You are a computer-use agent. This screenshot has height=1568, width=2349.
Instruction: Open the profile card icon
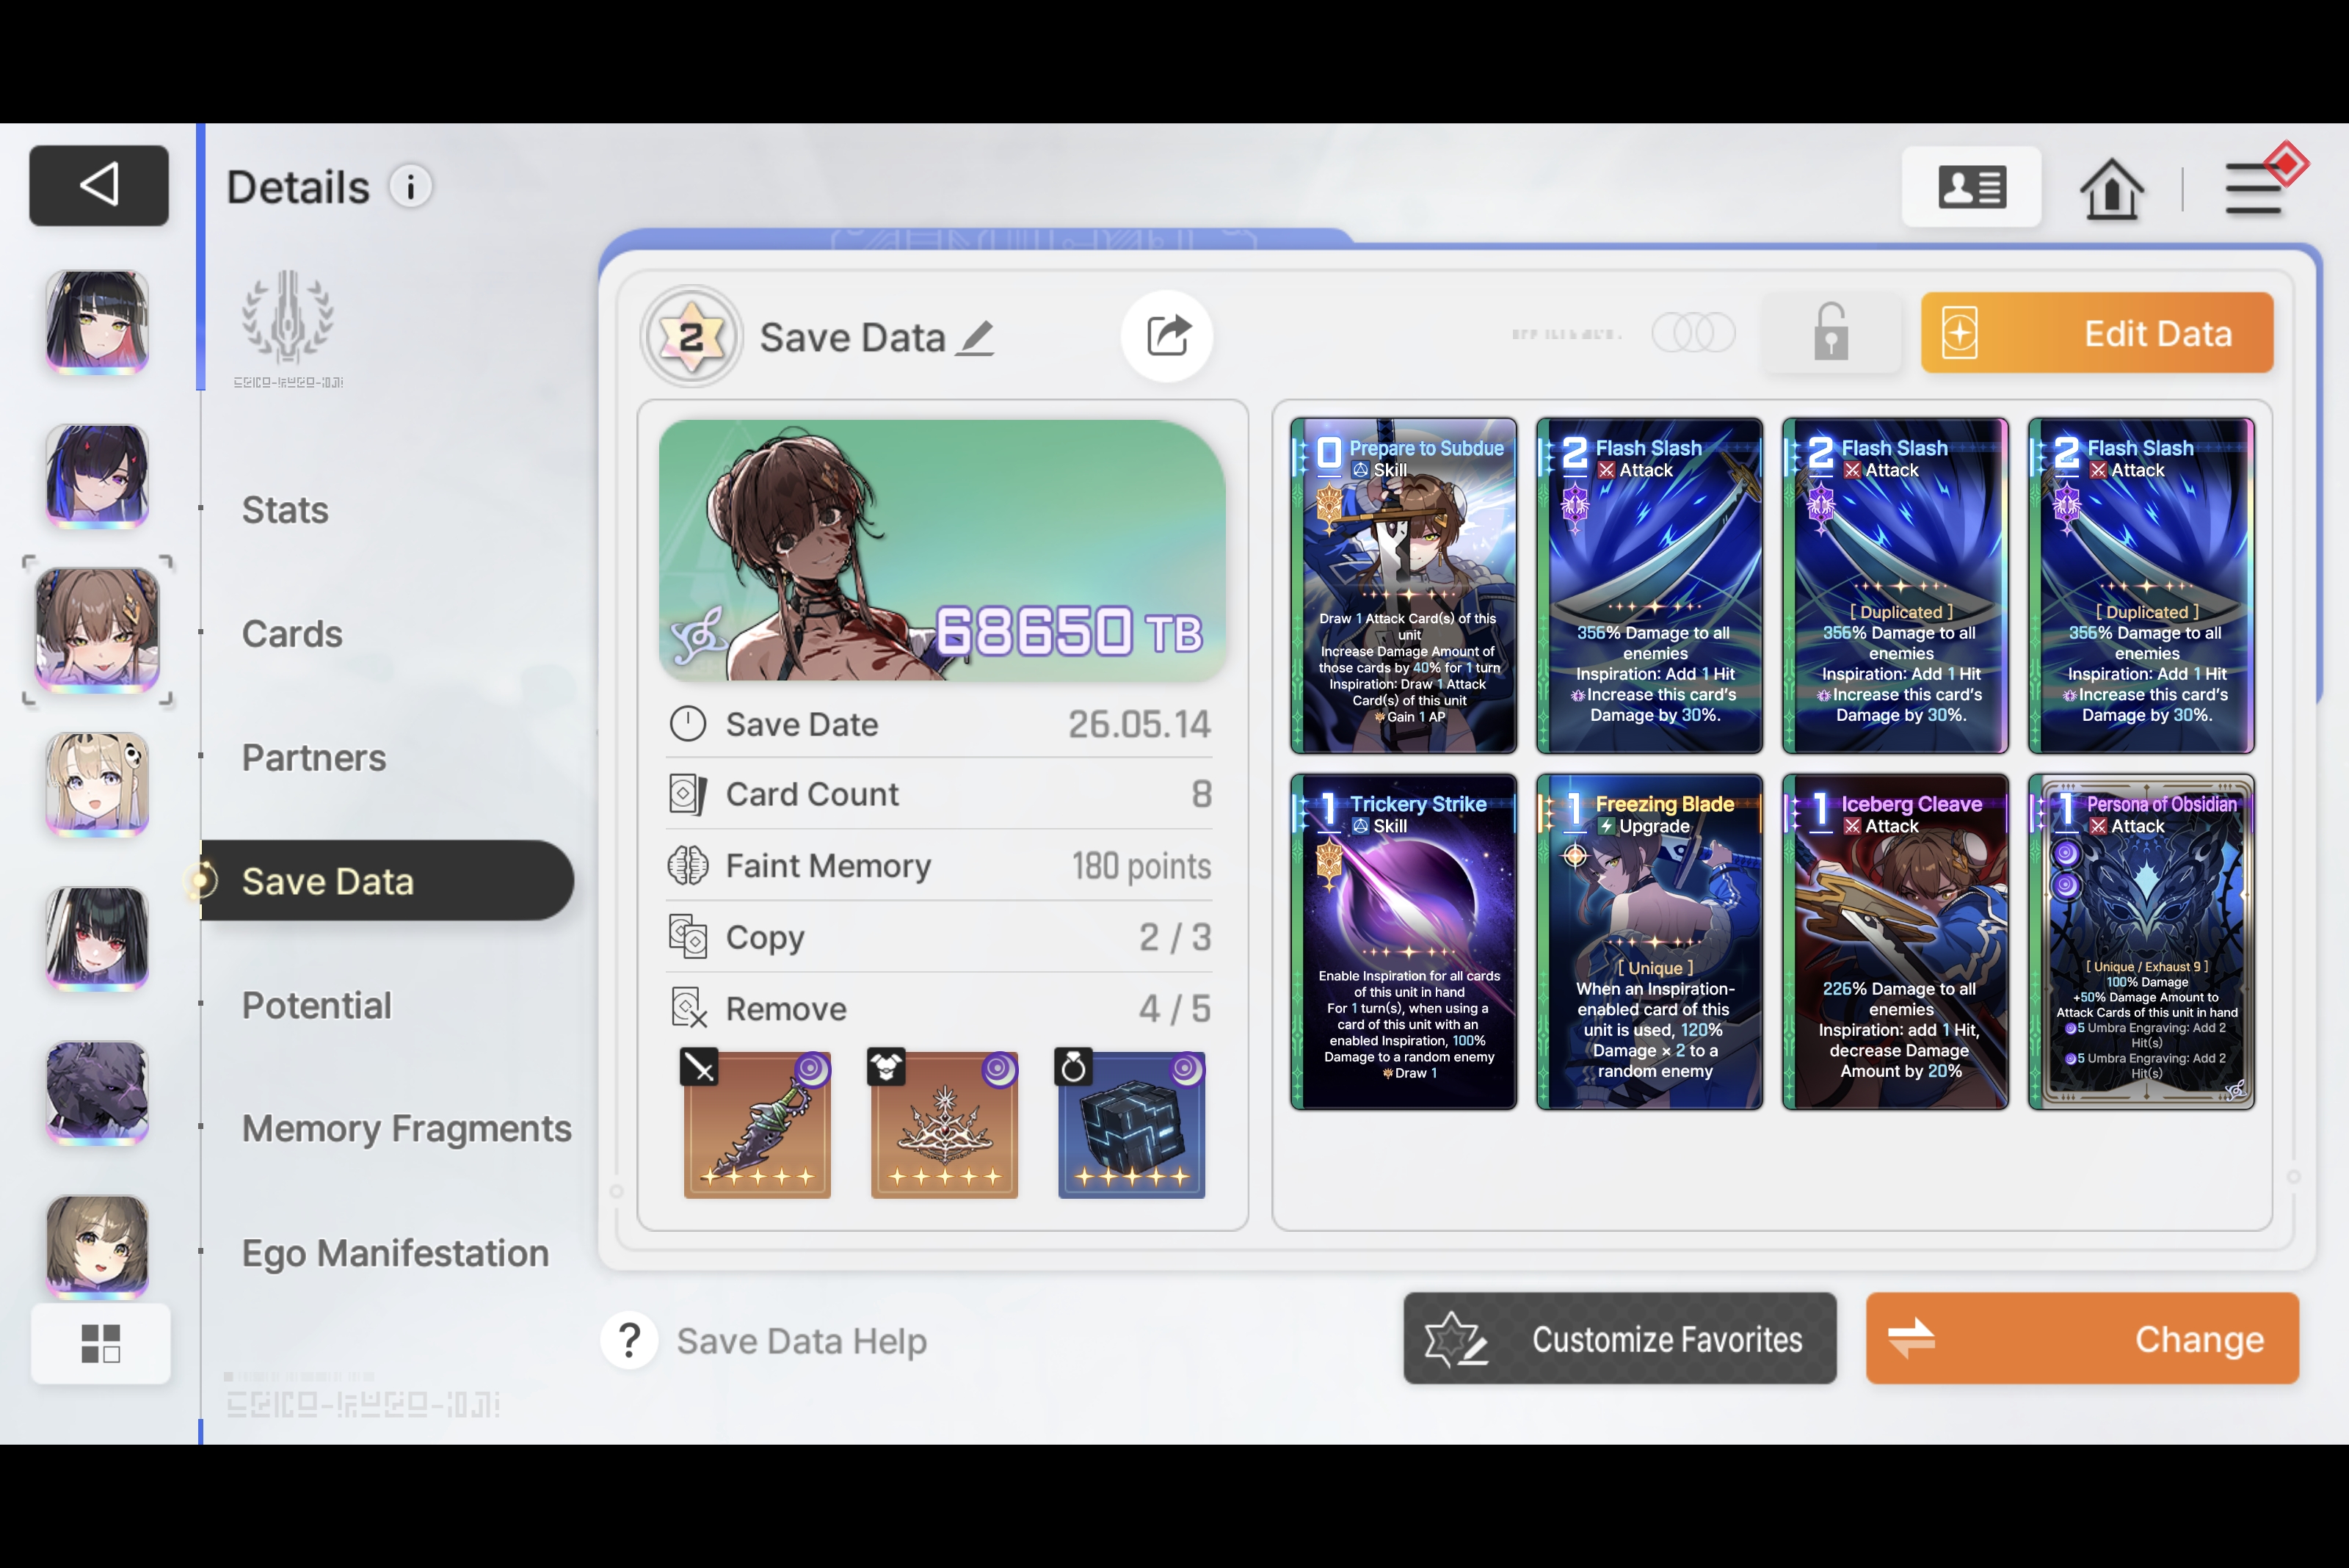(x=1971, y=187)
